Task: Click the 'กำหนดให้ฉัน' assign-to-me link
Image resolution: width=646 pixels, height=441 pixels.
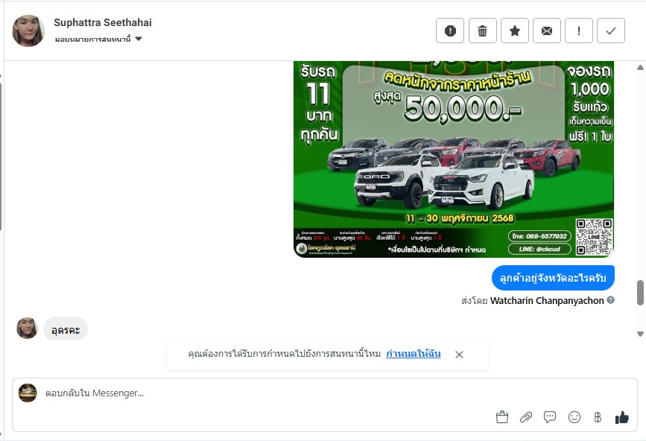Action: 414,354
